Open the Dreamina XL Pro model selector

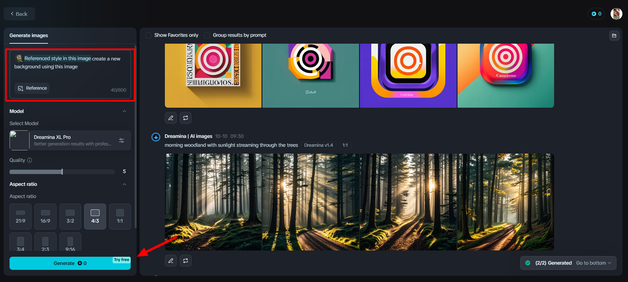point(70,140)
